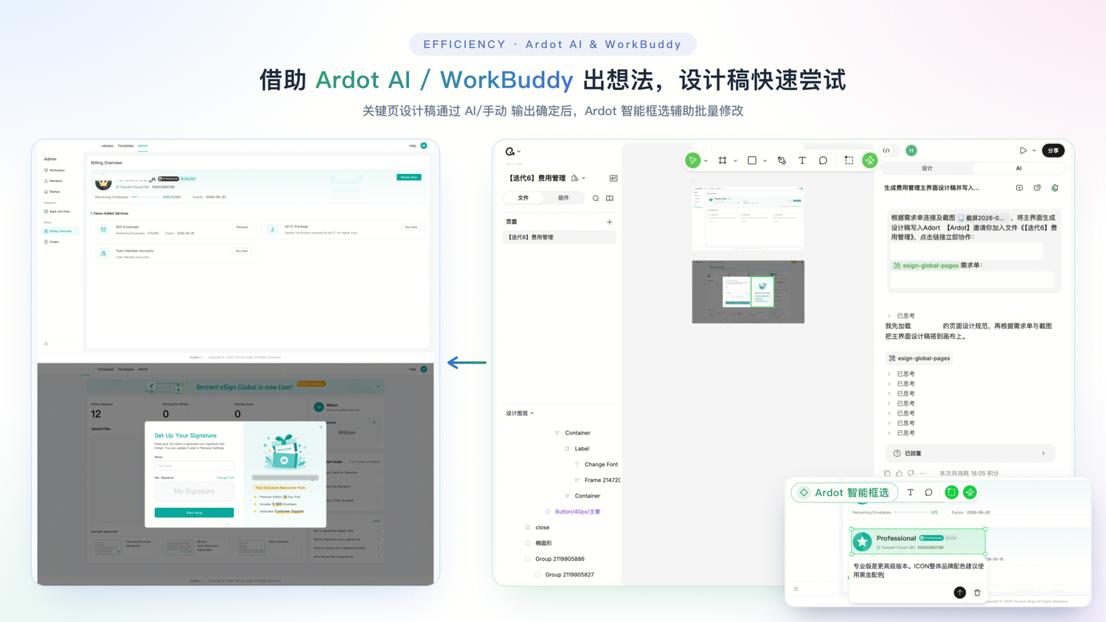Select the Frame tool in Ardot toolbar
The image size is (1106, 622).
(723, 161)
